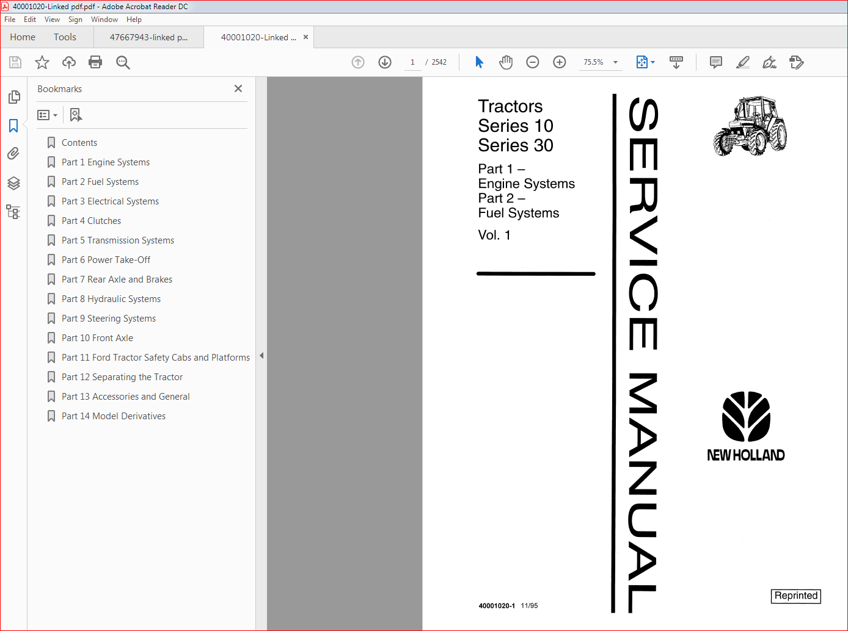Switch to the Home tab
The height and width of the screenshot is (631, 848).
click(23, 37)
